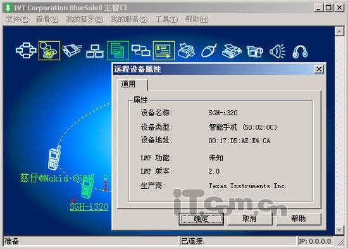Click the scroll down arrow of main window
The height and width of the screenshot is (249, 348).
339,230
